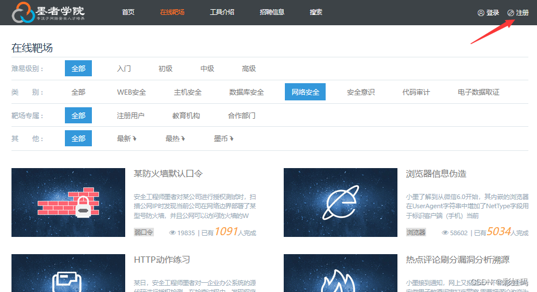Open the 工具介绍 nav item
Screen dimensions: 537x292
click(x=222, y=12)
